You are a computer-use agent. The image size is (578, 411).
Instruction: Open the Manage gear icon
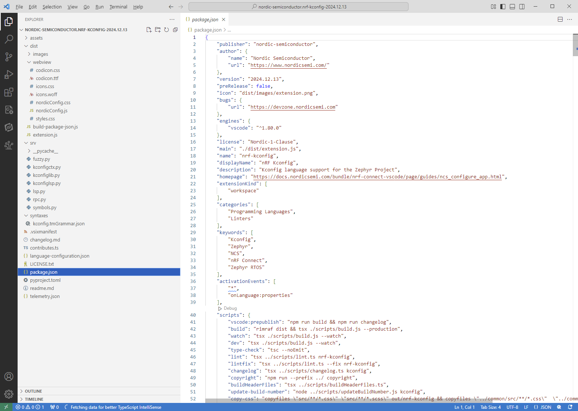[9, 394]
